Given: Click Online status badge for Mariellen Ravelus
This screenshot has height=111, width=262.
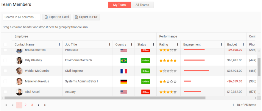Looking at the screenshot, I should (146, 82).
